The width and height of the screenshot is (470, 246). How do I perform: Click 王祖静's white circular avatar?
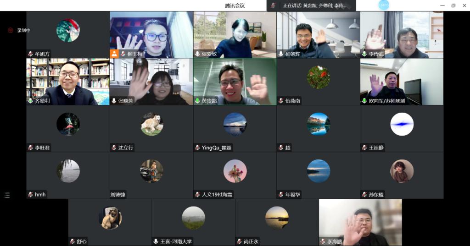click(402, 124)
